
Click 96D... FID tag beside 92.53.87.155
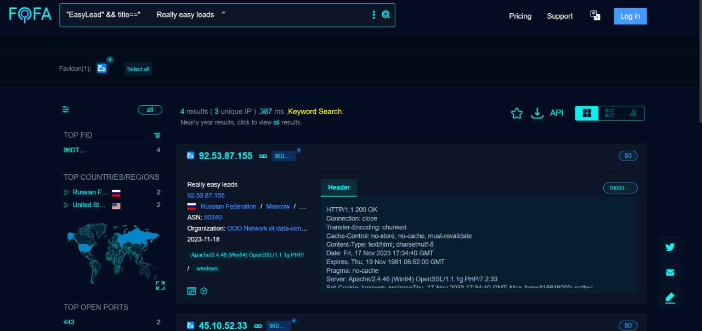pyautogui.click(x=284, y=156)
